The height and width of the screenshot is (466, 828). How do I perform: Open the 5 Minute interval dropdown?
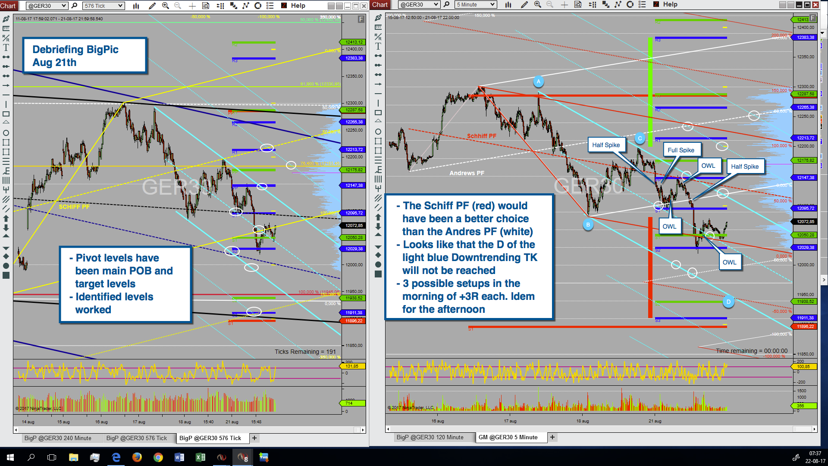pyautogui.click(x=476, y=4)
